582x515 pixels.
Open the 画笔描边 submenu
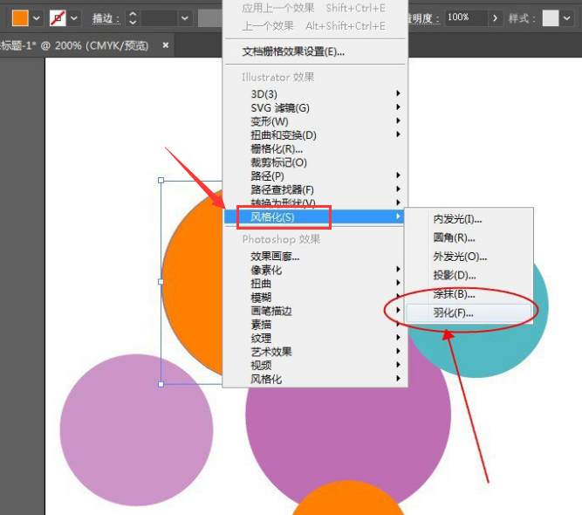click(x=316, y=311)
